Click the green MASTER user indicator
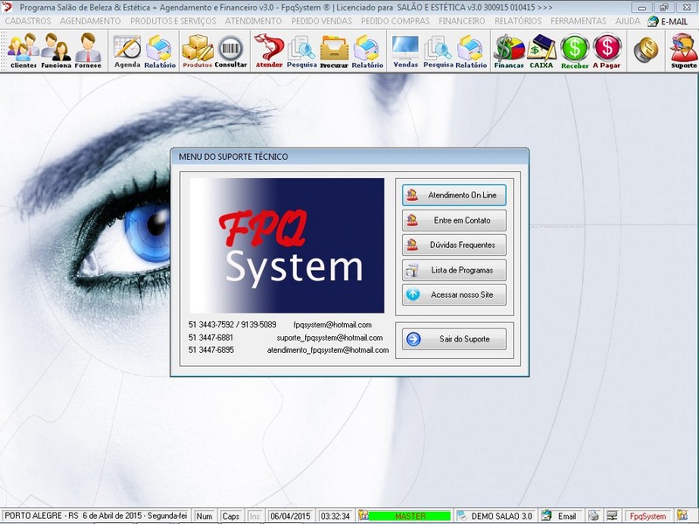699x524 pixels. pyautogui.click(x=410, y=516)
